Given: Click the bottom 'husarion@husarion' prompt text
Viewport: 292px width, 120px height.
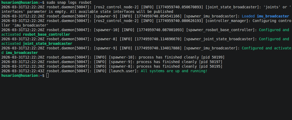Looking at the screenshot, I should [x=18, y=76].
